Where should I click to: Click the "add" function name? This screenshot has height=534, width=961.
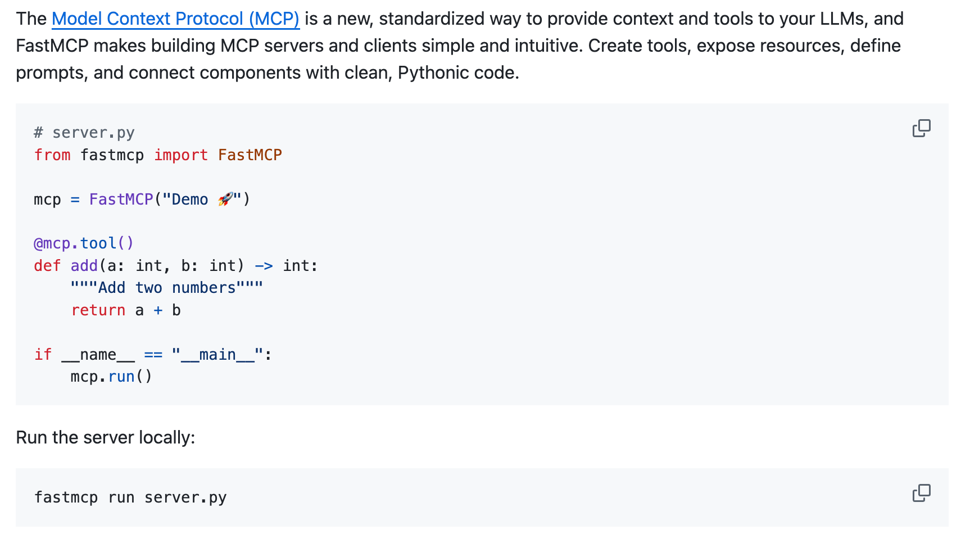(x=84, y=266)
